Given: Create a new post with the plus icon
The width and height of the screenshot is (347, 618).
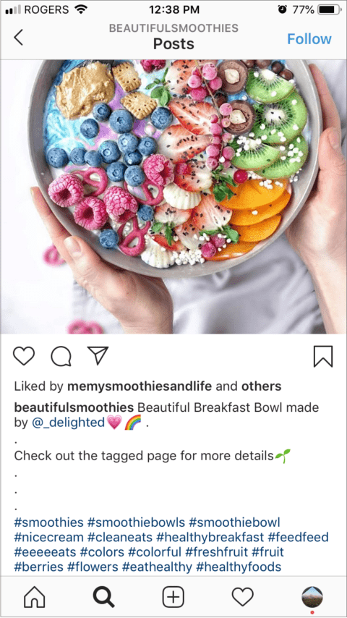Looking at the screenshot, I should (x=173, y=597).
